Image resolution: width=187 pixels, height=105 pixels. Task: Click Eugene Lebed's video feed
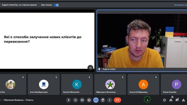[x=142, y=41]
